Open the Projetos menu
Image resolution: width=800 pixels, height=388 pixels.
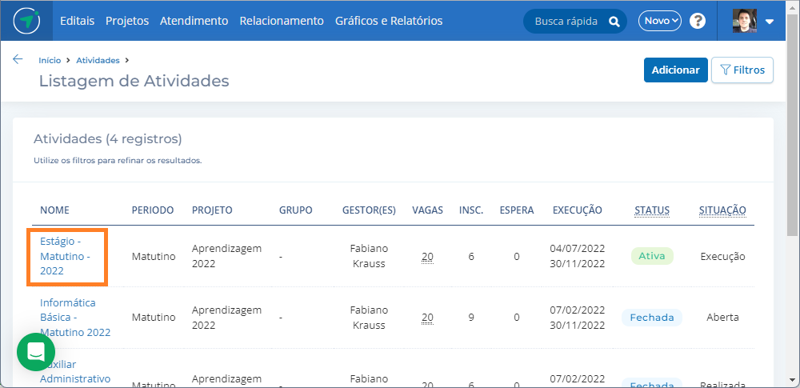point(127,21)
